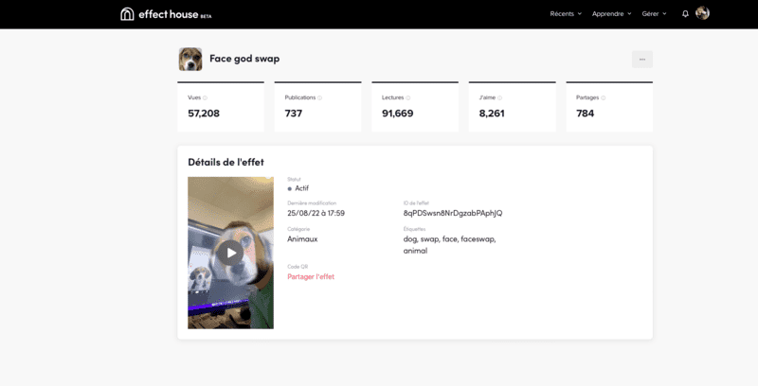Click the Face god swap title

[244, 59]
